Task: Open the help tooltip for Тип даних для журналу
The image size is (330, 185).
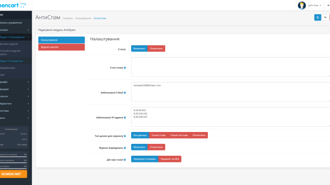Action: (x=125, y=136)
